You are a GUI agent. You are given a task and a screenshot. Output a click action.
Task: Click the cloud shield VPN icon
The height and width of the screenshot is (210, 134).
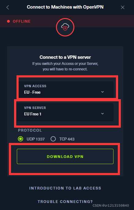65,27
